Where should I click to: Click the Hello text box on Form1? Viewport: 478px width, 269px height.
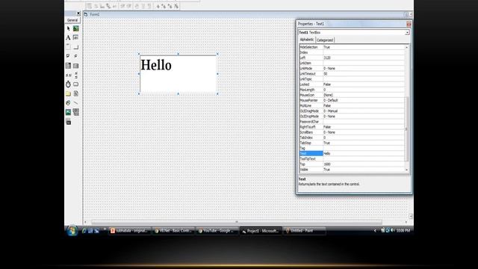[178, 74]
